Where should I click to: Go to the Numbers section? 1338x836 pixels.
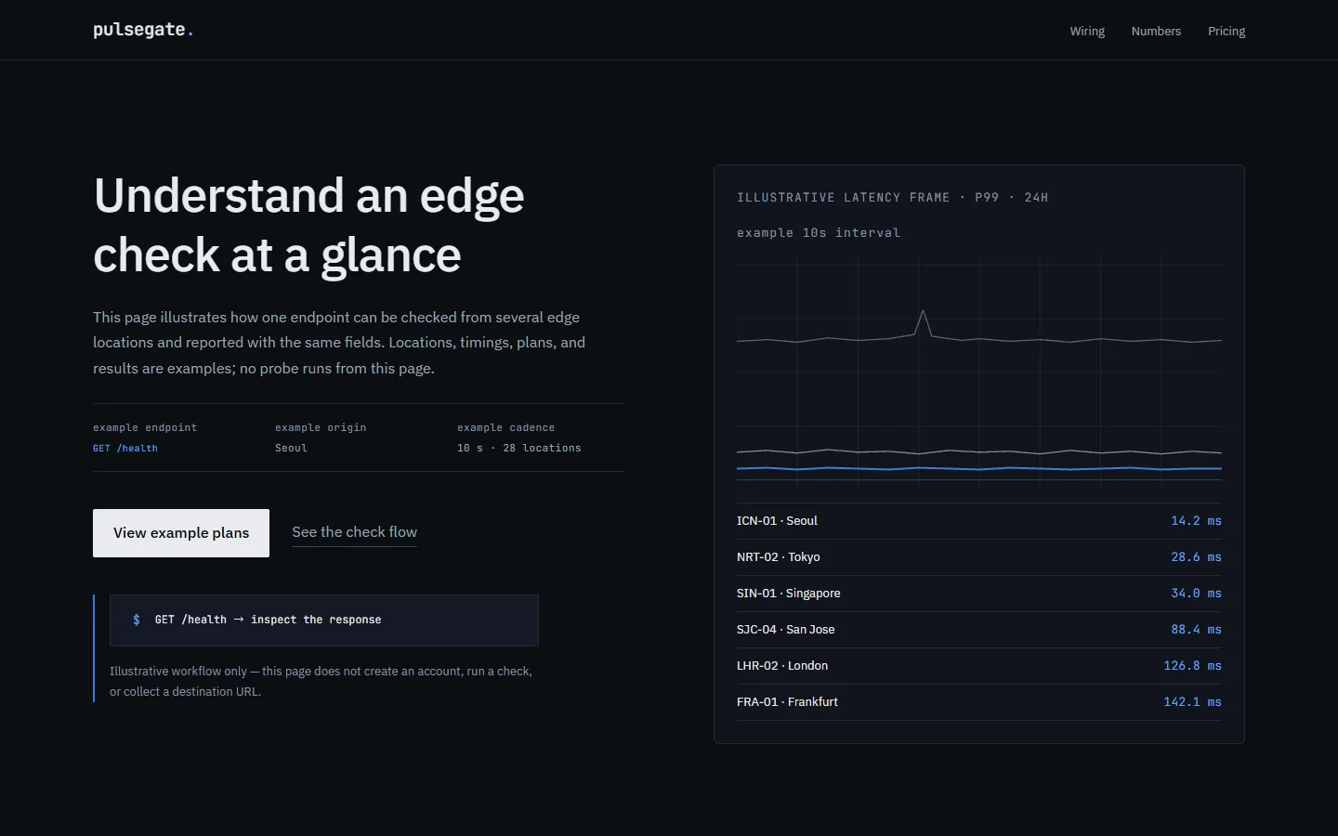coord(1156,31)
